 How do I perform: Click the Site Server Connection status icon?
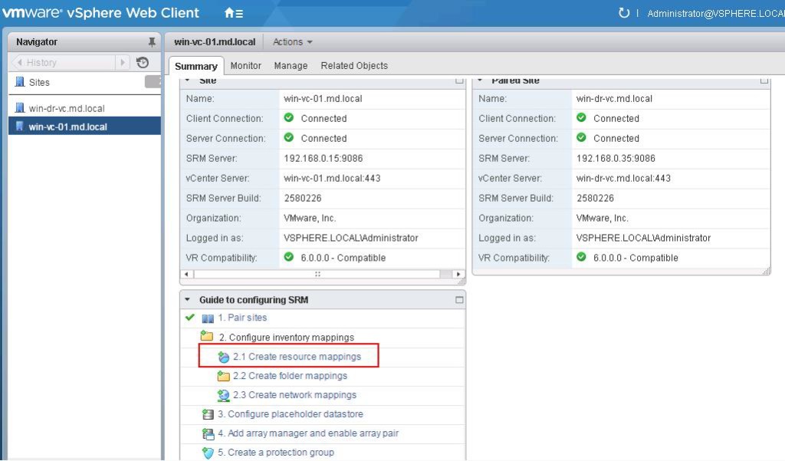(x=289, y=137)
